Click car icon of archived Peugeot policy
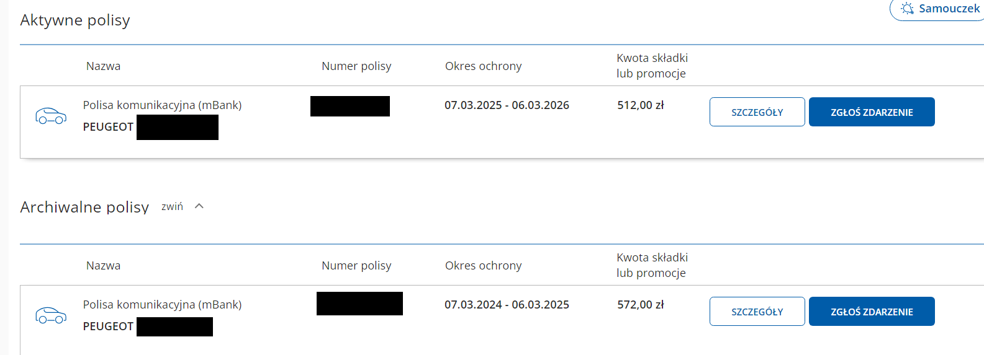The image size is (984, 355). tap(51, 315)
